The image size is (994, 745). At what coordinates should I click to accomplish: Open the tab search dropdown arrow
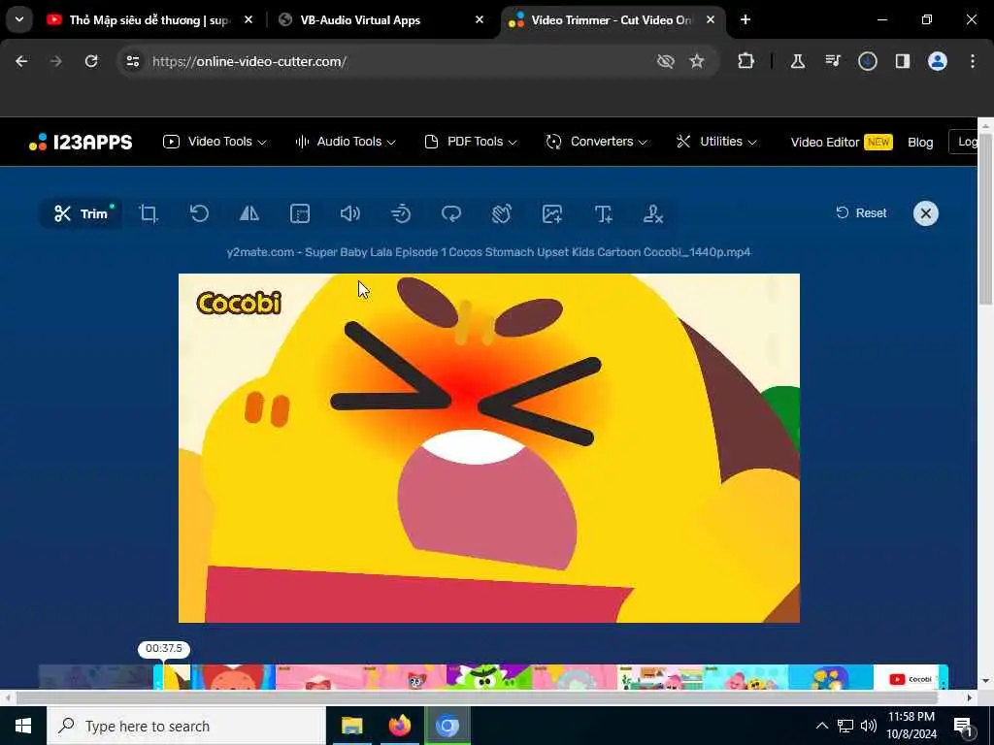coord(19,19)
